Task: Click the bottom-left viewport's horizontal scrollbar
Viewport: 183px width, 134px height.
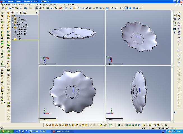Action: tap(72, 122)
